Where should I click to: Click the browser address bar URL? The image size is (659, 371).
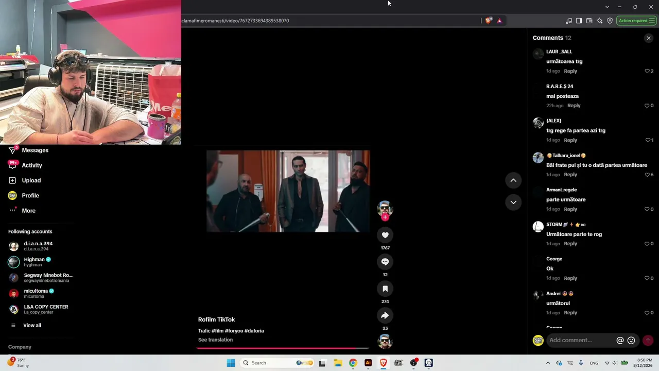coord(235,21)
